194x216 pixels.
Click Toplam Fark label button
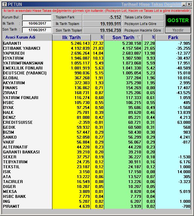(x=67, y=17)
